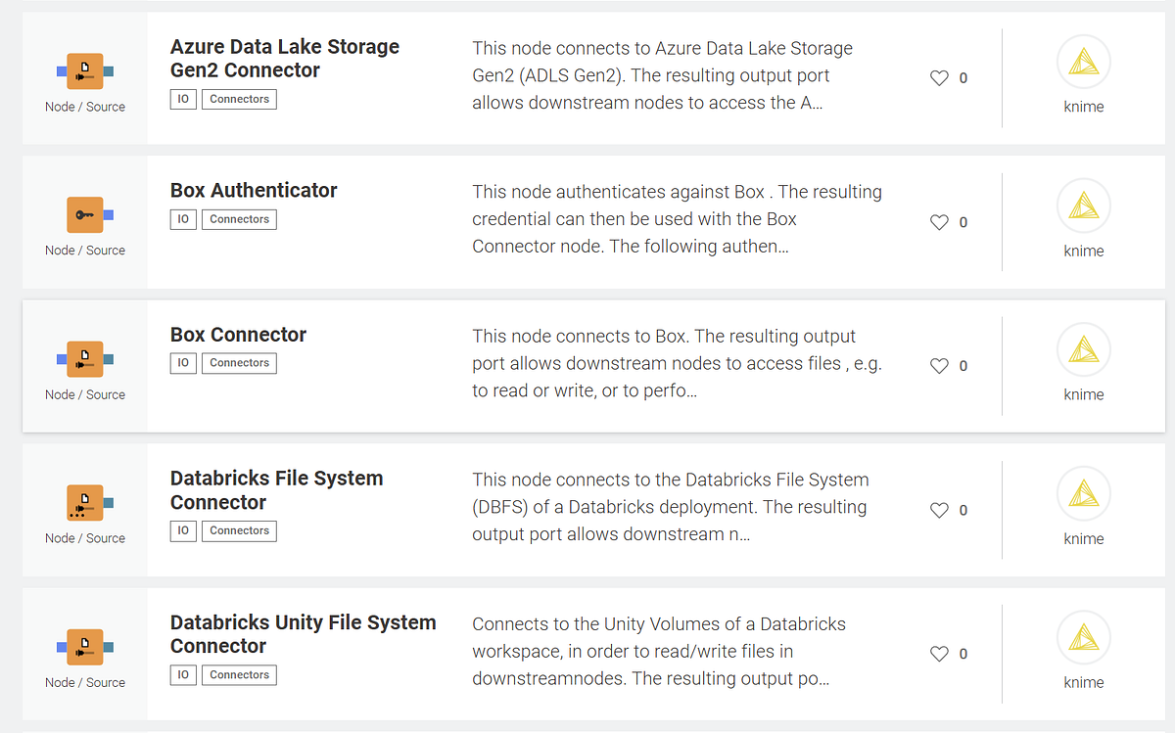Favorite the Azure Data Lake connector with the heart
This screenshot has width=1175, height=733.
(x=938, y=77)
